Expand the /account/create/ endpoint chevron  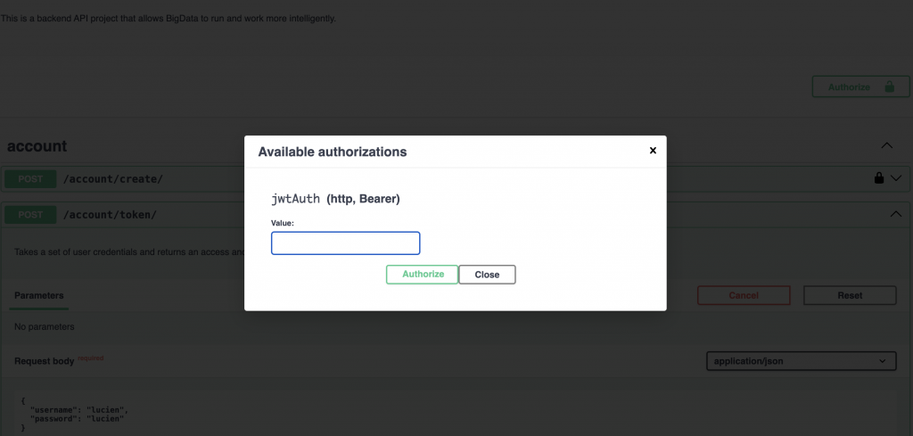pos(896,178)
